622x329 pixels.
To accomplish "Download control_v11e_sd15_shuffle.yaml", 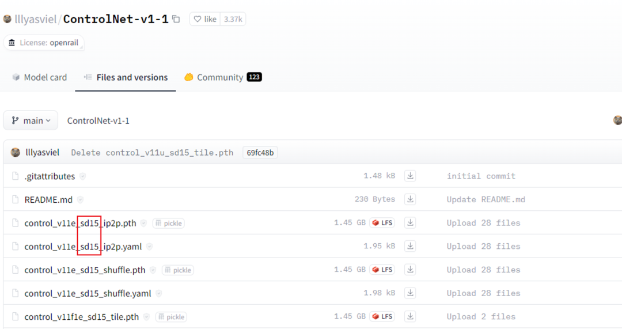I will click(410, 293).
